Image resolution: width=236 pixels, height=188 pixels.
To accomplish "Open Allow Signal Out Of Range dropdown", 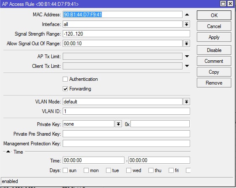I will click(186, 44).
